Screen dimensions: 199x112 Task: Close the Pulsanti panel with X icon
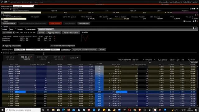(x=197, y=21)
